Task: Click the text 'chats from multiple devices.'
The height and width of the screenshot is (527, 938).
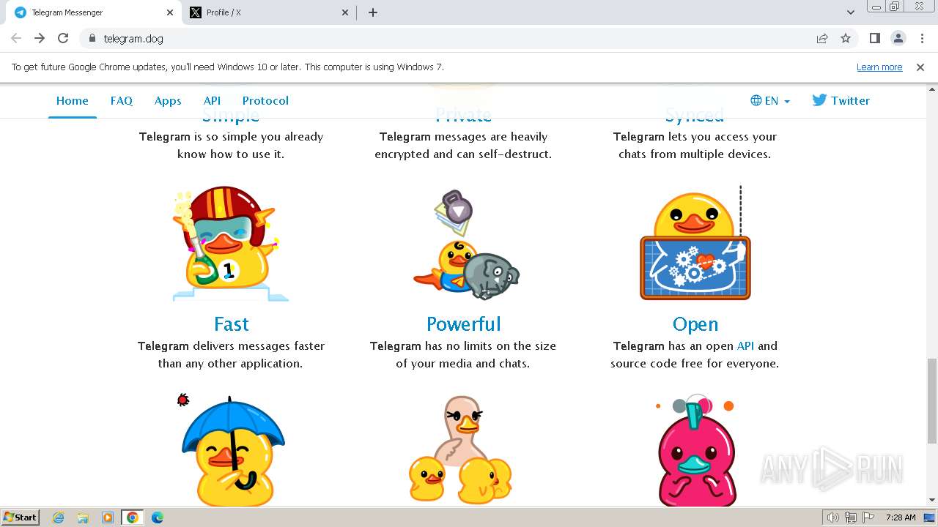Action: pyautogui.click(x=695, y=154)
